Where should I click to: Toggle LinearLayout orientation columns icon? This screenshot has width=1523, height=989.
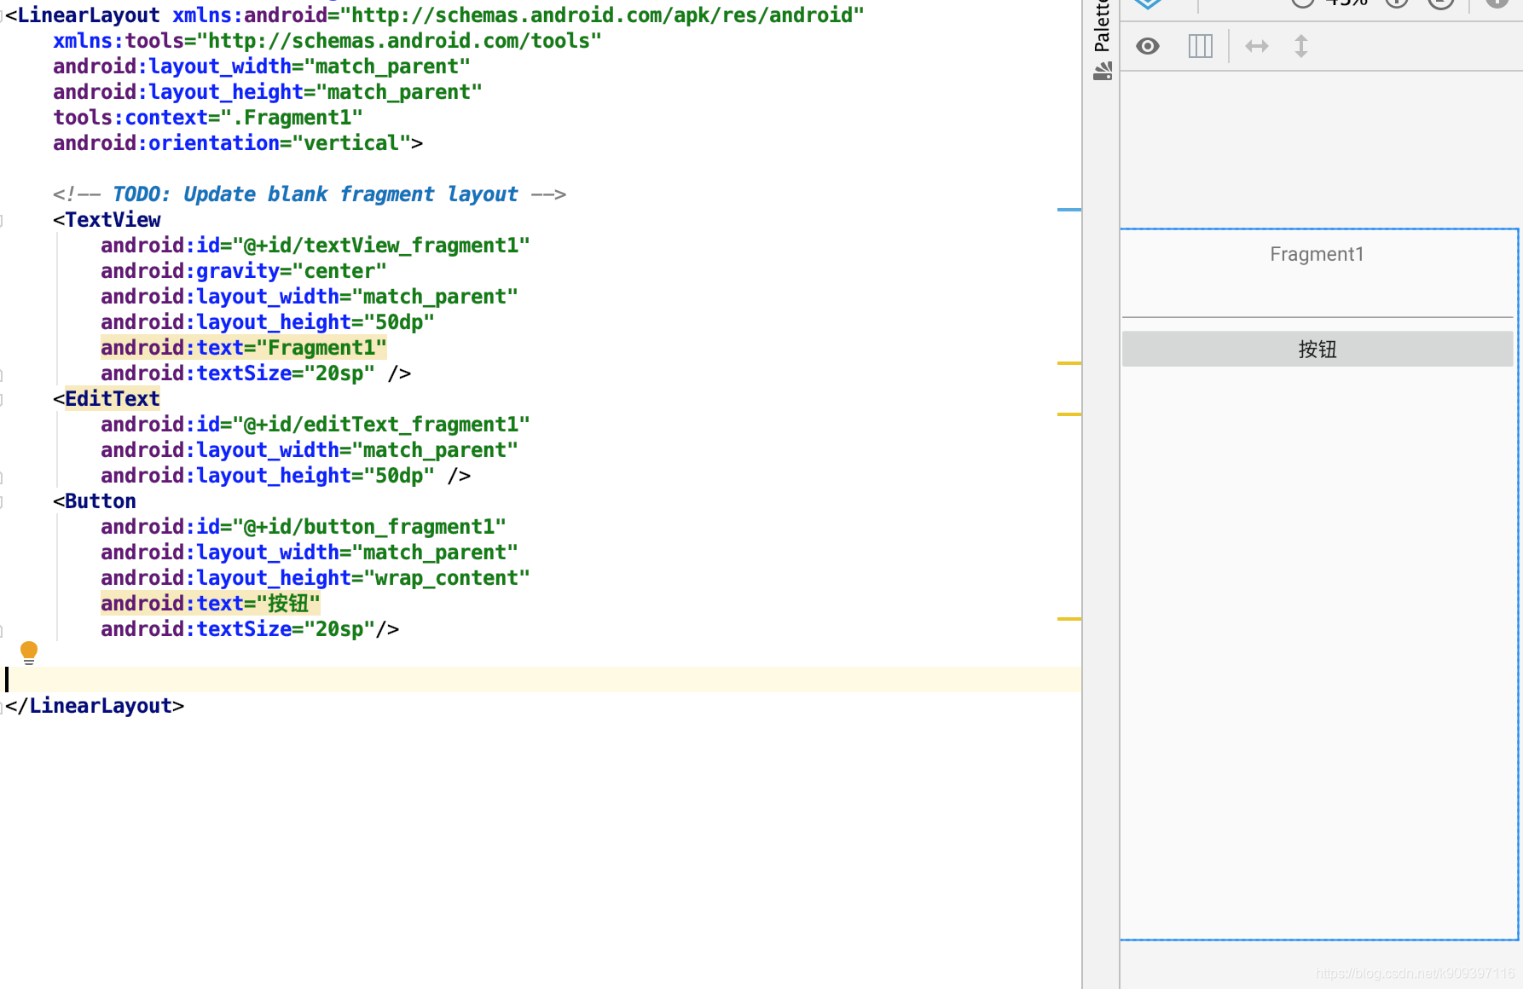(1200, 46)
